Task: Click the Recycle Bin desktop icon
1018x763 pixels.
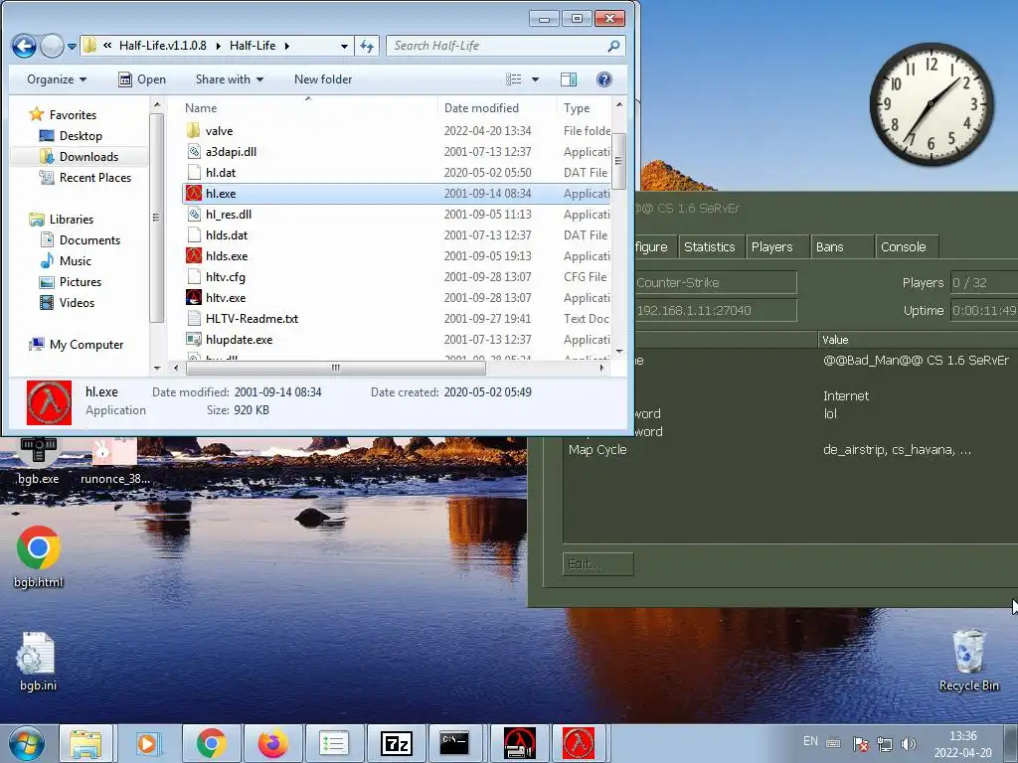Action: pos(969,661)
